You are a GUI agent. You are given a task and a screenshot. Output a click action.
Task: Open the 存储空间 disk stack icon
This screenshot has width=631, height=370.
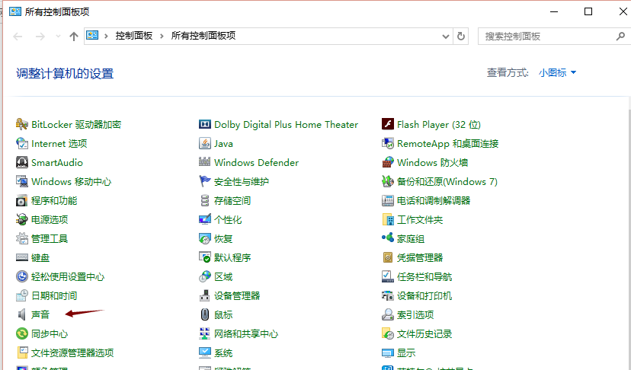pyautogui.click(x=205, y=200)
